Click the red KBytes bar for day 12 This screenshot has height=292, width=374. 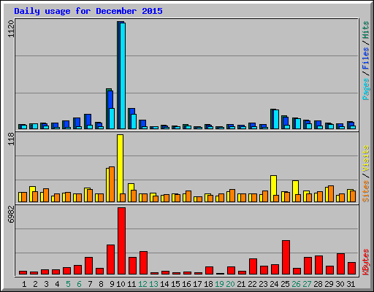(x=143, y=263)
